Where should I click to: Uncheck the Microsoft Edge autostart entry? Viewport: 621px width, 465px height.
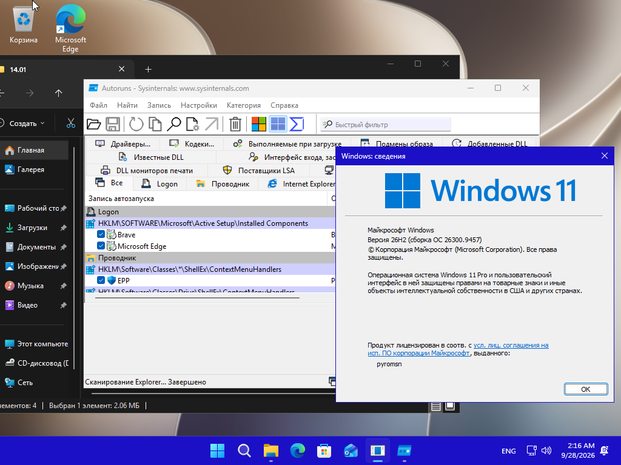pos(101,246)
